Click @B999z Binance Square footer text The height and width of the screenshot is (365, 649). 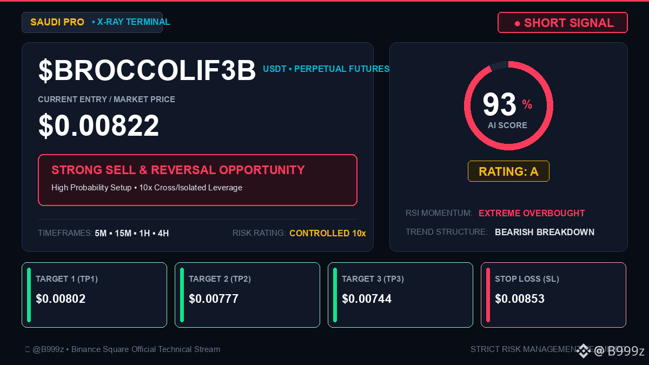click(122, 349)
